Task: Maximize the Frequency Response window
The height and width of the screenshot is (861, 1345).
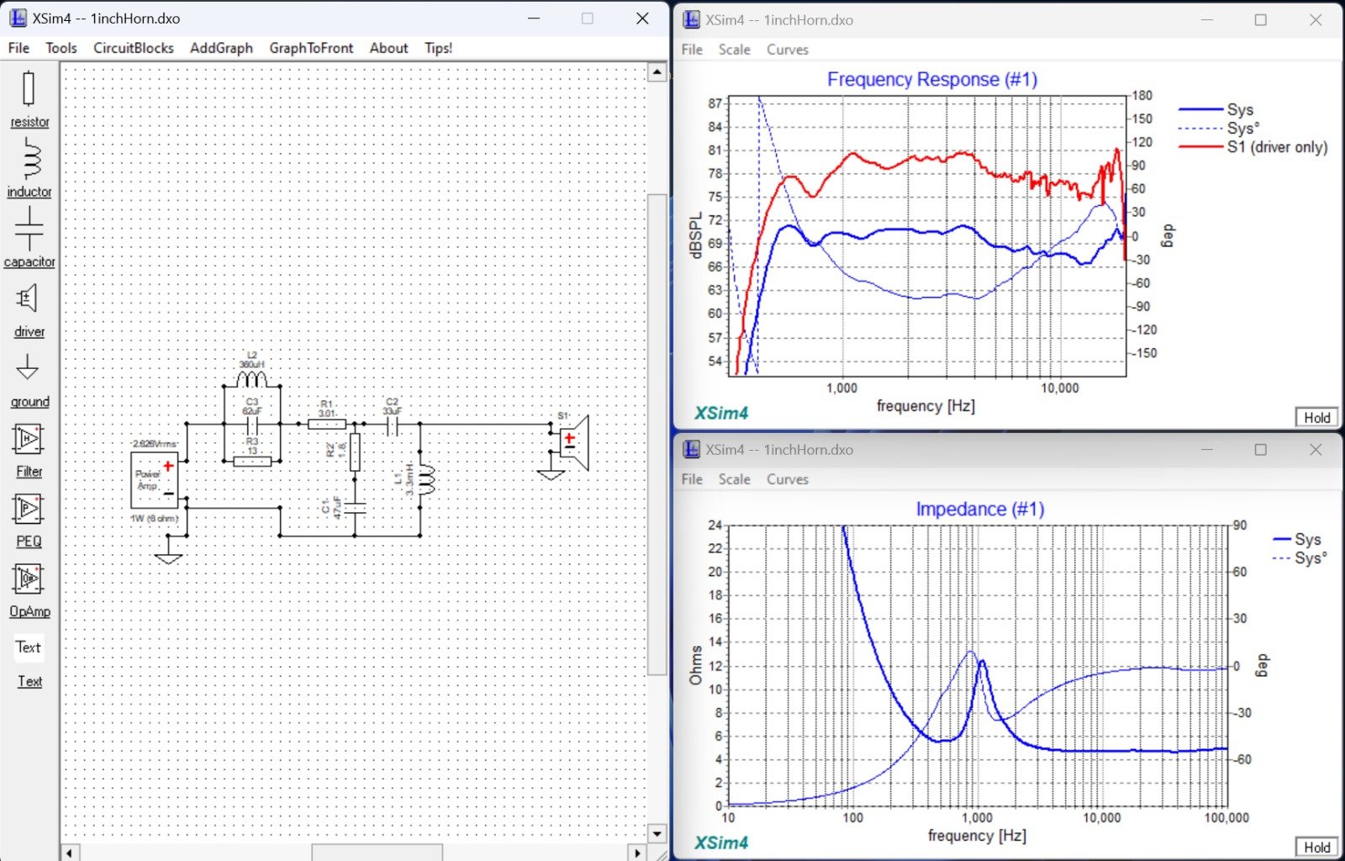Action: pyautogui.click(x=1260, y=19)
